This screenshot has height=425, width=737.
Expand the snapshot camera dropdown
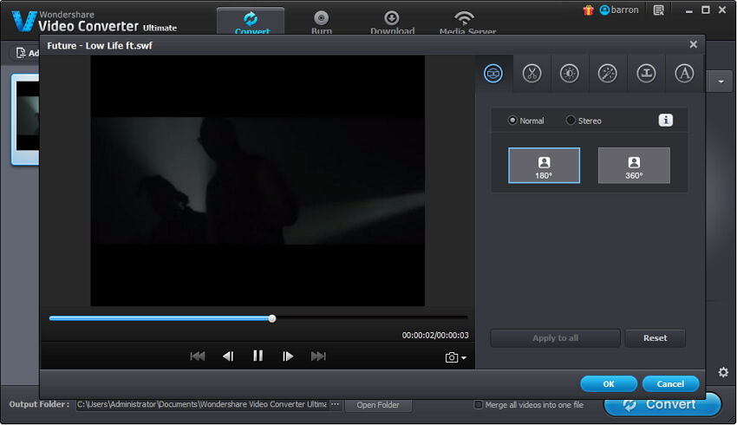point(456,357)
